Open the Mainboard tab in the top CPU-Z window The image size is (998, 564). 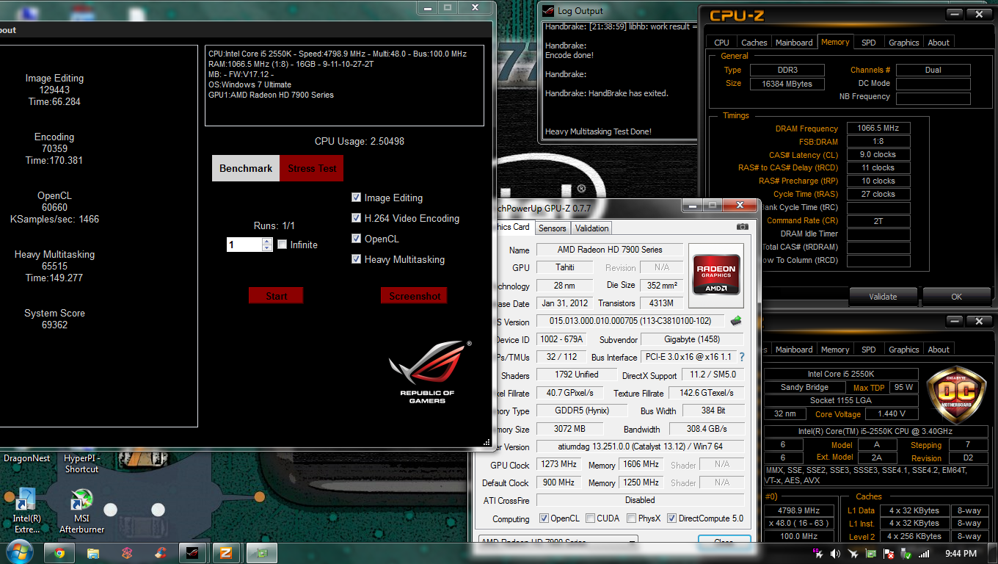[x=794, y=43]
